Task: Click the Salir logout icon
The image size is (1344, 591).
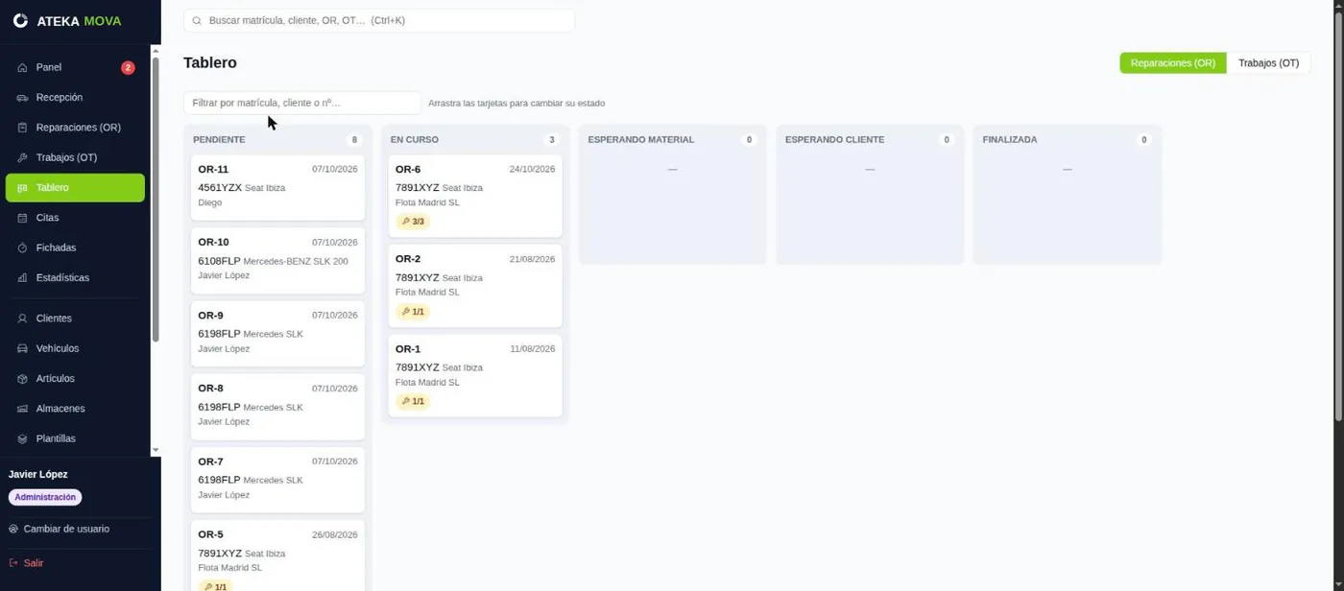Action: pos(13,563)
